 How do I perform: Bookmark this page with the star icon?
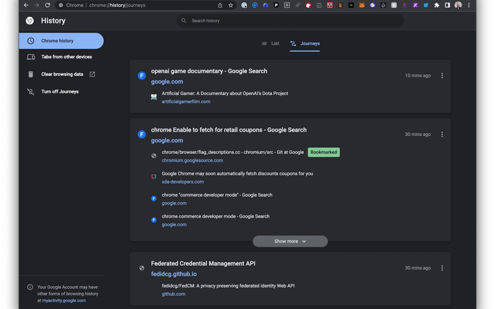pos(231,5)
